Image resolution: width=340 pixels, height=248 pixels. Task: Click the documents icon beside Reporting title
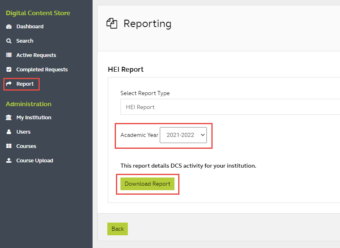(112, 24)
